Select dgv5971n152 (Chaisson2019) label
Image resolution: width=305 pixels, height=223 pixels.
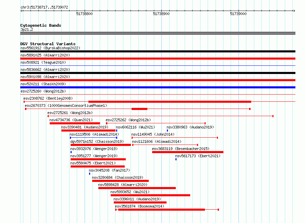97,141
